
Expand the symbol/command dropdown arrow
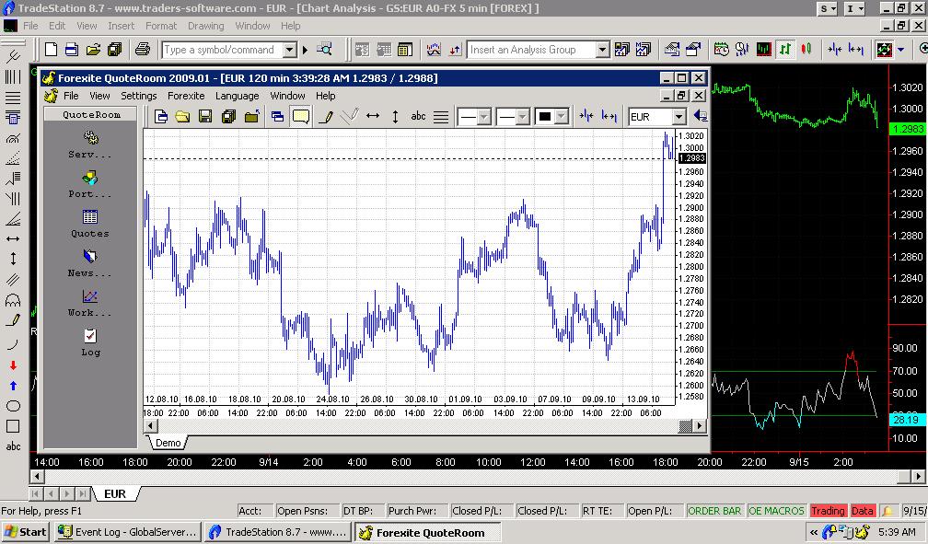point(289,50)
